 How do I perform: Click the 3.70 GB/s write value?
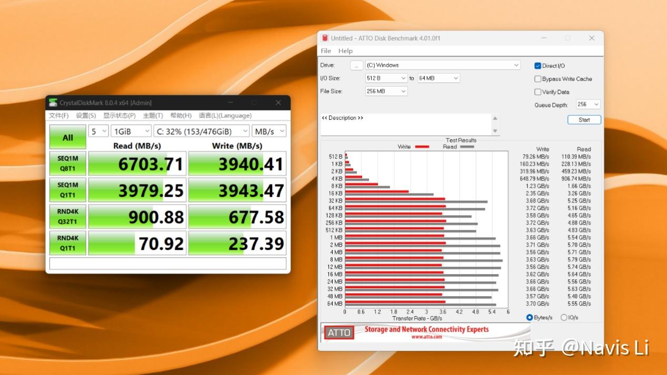tap(537, 303)
